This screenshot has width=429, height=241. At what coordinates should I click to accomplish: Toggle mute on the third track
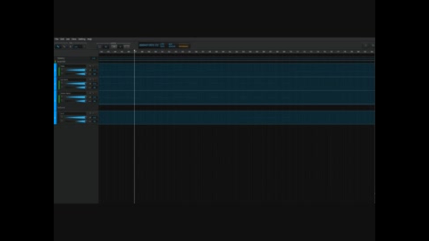coord(90,93)
